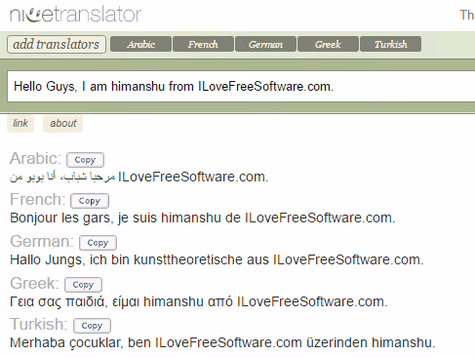Click the Arabic: result heading
Image resolution: width=475 pixels, height=357 pixels.
tap(35, 159)
